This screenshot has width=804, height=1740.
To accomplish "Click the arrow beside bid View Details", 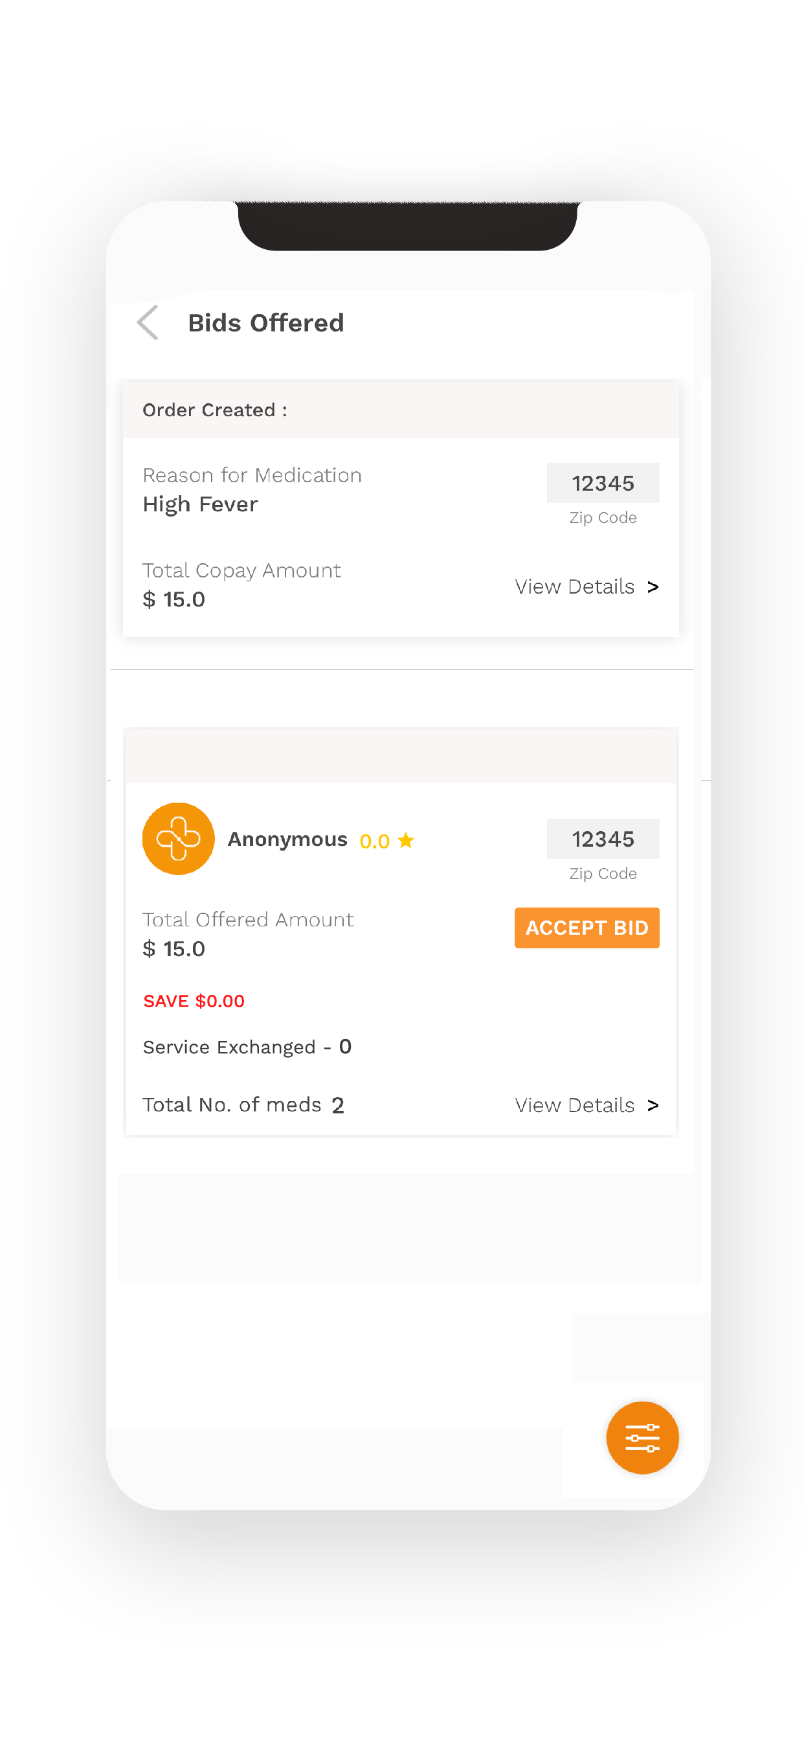I will (x=653, y=1105).
